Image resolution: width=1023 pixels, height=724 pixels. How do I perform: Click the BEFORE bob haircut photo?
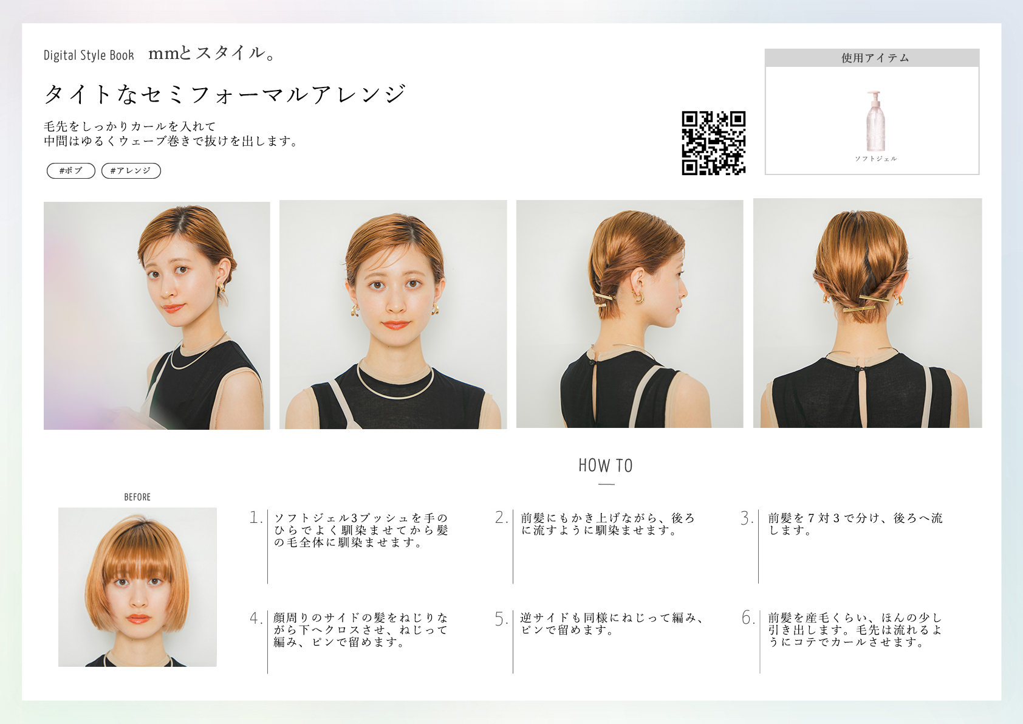(137, 587)
